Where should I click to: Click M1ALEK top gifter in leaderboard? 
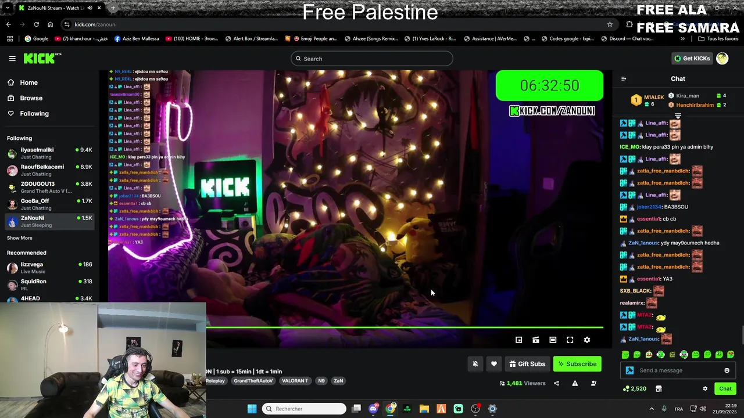click(x=647, y=100)
